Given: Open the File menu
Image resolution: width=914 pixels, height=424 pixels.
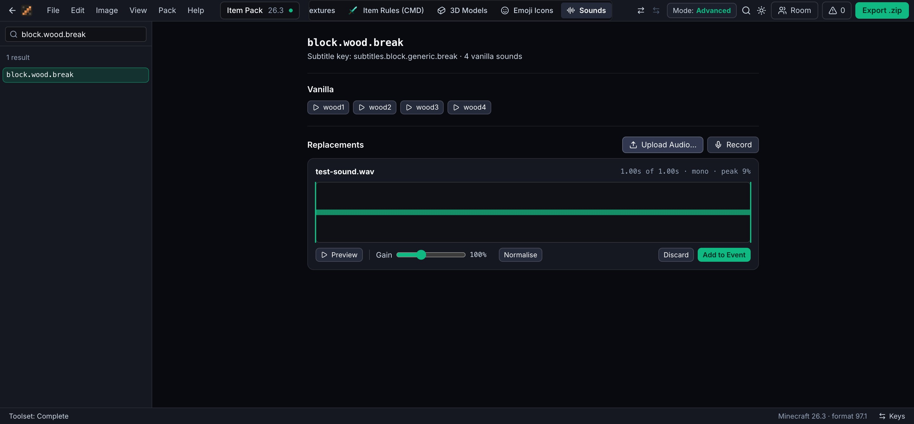Looking at the screenshot, I should (53, 11).
